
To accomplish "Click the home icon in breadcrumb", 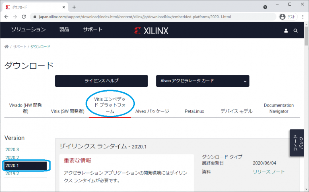I will click(x=6, y=47).
